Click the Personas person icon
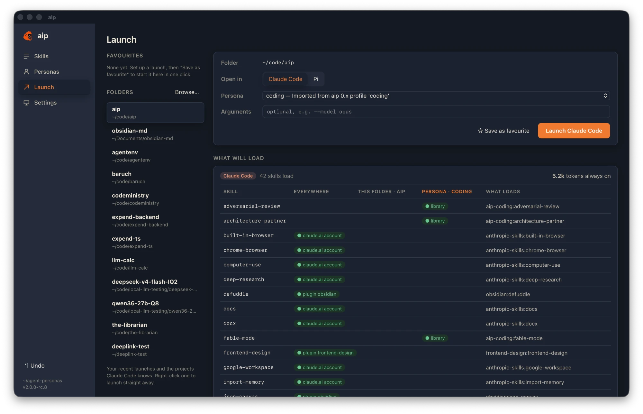The image size is (643, 414). [x=26, y=71]
